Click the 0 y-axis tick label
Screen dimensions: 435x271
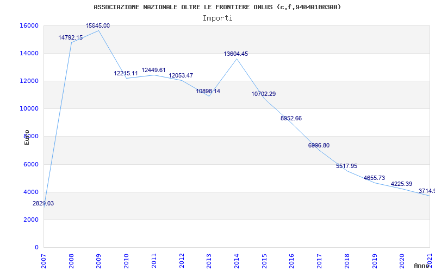36,247
